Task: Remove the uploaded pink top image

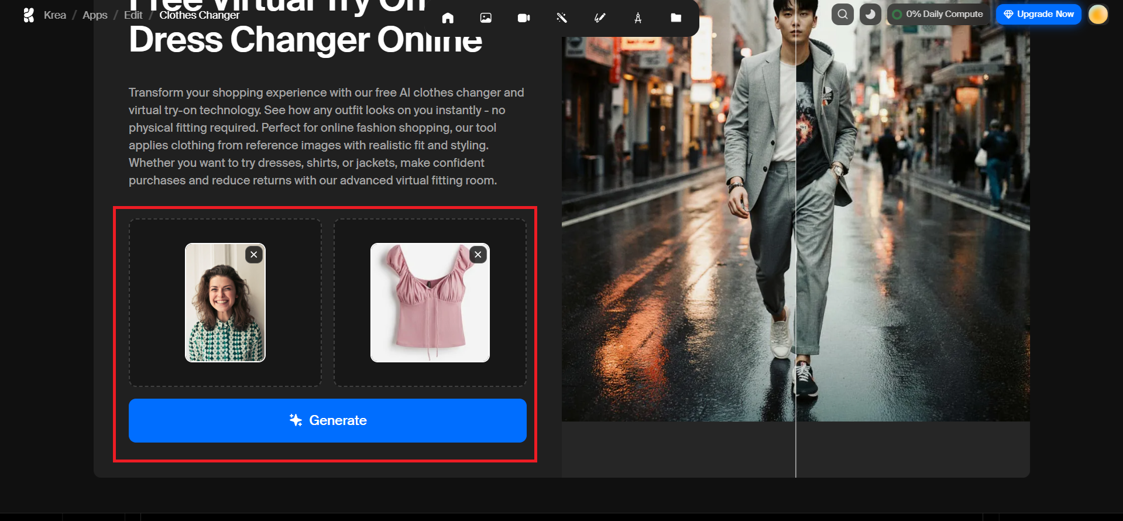Action: click(x=478, y=255)
